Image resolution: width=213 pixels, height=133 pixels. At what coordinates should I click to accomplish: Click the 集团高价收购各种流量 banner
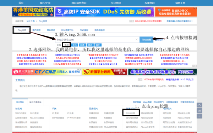pyautogui.click(x=163, y=72)
